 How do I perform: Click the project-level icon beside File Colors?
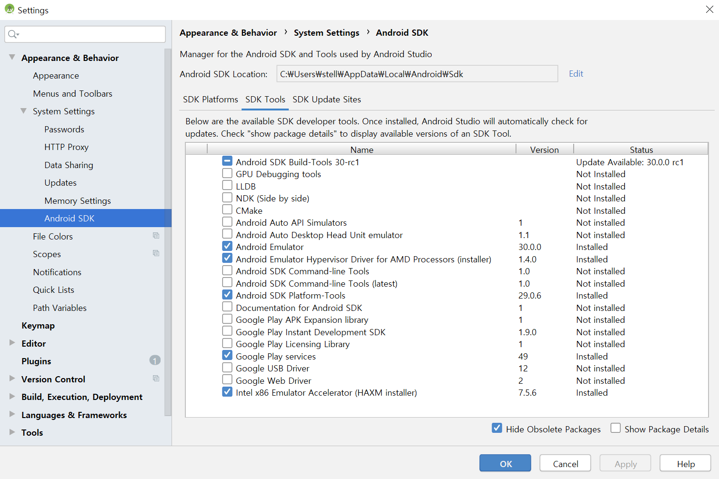click(156, 236)
